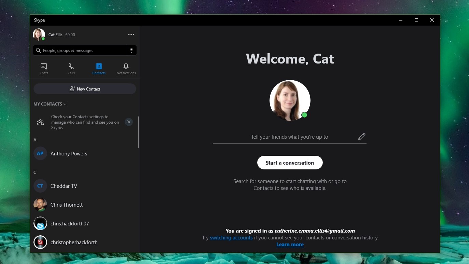The image size is (469, 264).
Task: Open Cheddar TV CT avatar
Action: point(40,186)
